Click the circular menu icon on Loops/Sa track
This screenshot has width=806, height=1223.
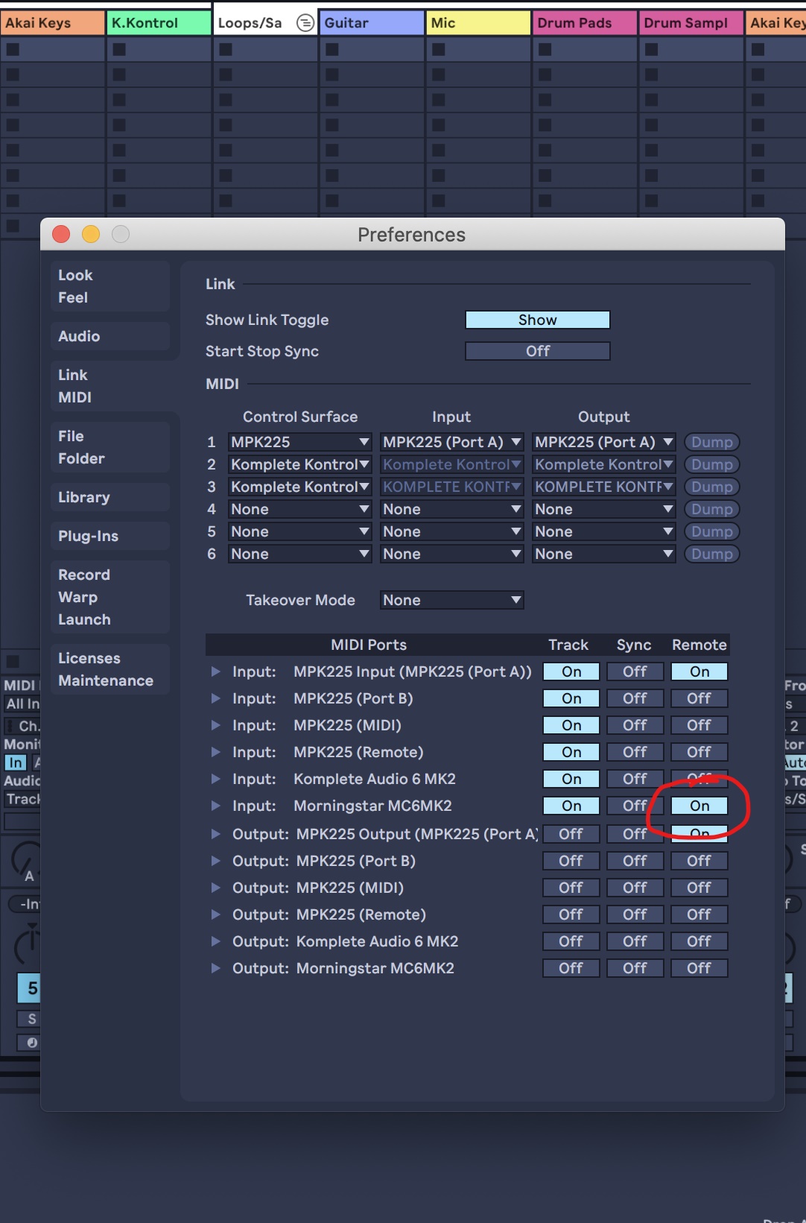click(x=305, y=23)
